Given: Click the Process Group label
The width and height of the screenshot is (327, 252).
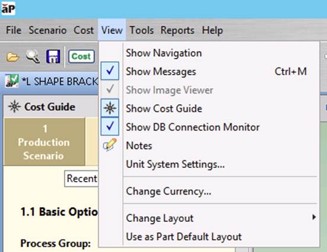Looking at the screenshot, I should [x=55, y=243].
